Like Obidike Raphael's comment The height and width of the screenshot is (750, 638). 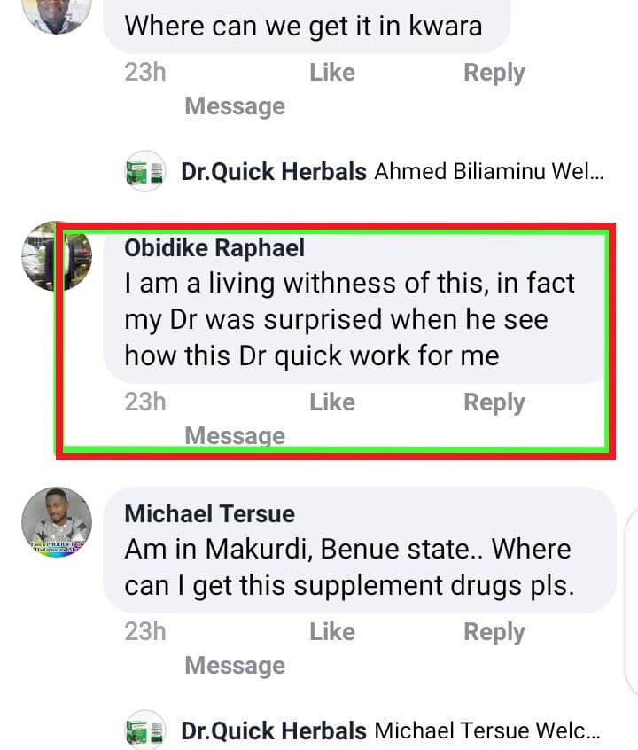tap(332, 402)
